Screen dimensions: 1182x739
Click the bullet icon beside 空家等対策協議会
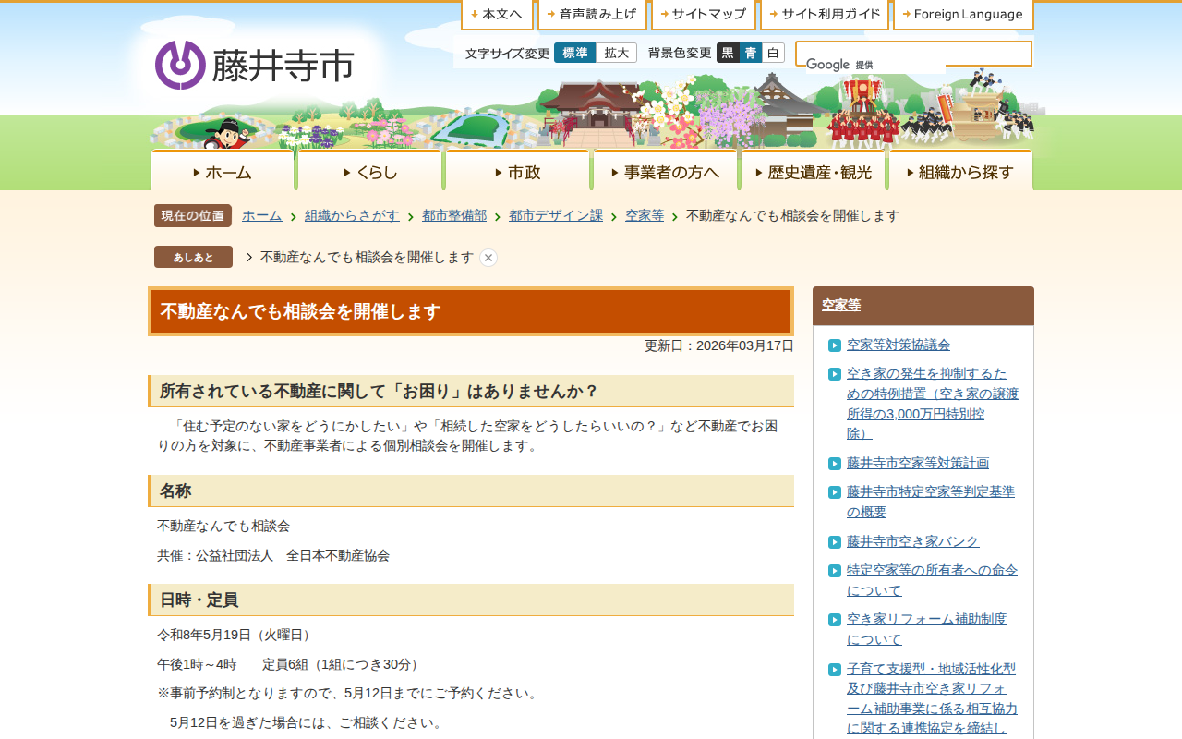tap(835, 345)
